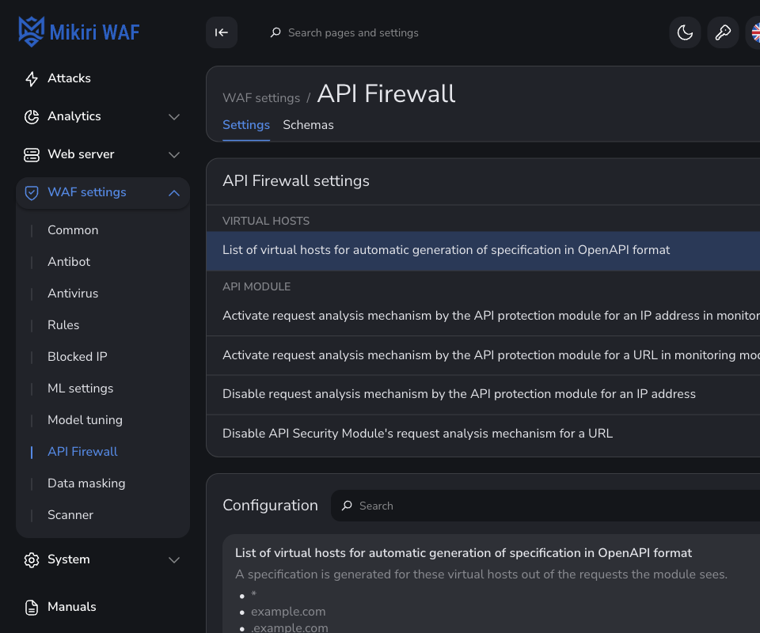Image resolution: width=760 pixels, height=633 pixels.
Task: Focus the Search pages and settings field
Action: pyautogui.click(x=353, y=32)
